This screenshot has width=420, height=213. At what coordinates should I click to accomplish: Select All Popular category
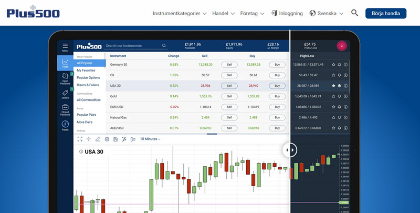(x=89, y=63)
